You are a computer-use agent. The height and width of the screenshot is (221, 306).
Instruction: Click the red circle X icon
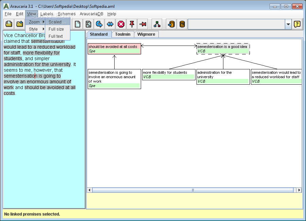[121, 24]
